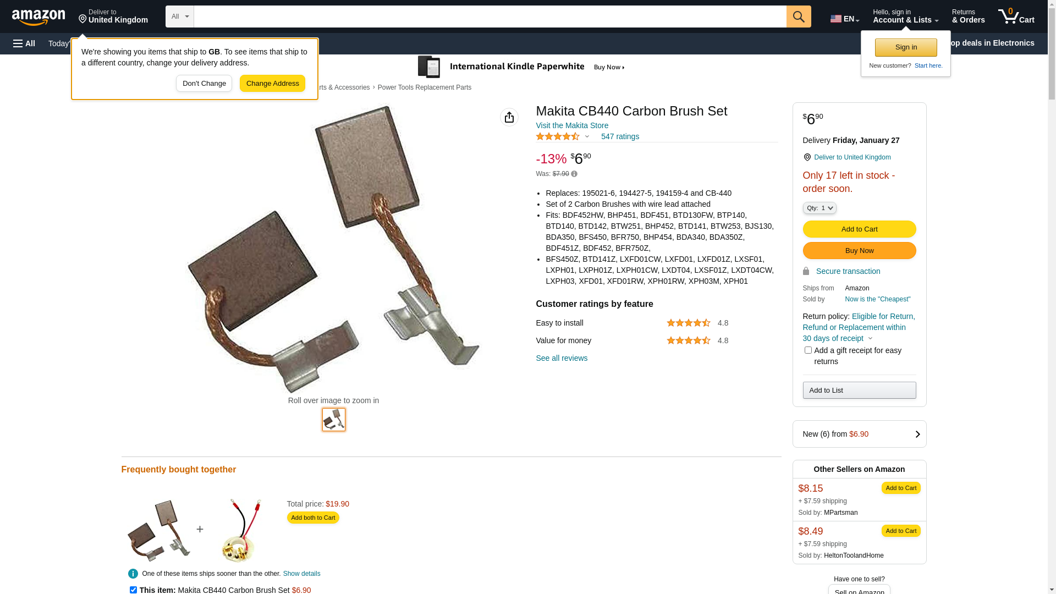Open the All search category dropdown
Screen dimensions: 1056x594
[180, 16]
